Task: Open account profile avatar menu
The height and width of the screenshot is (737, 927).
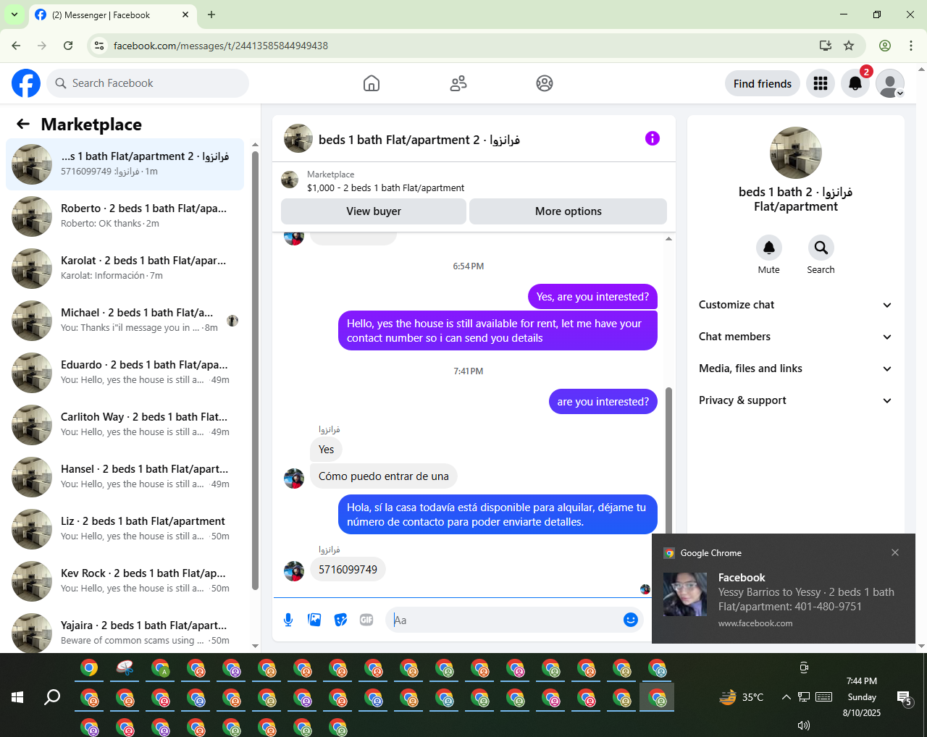Action: click(890, 83)
